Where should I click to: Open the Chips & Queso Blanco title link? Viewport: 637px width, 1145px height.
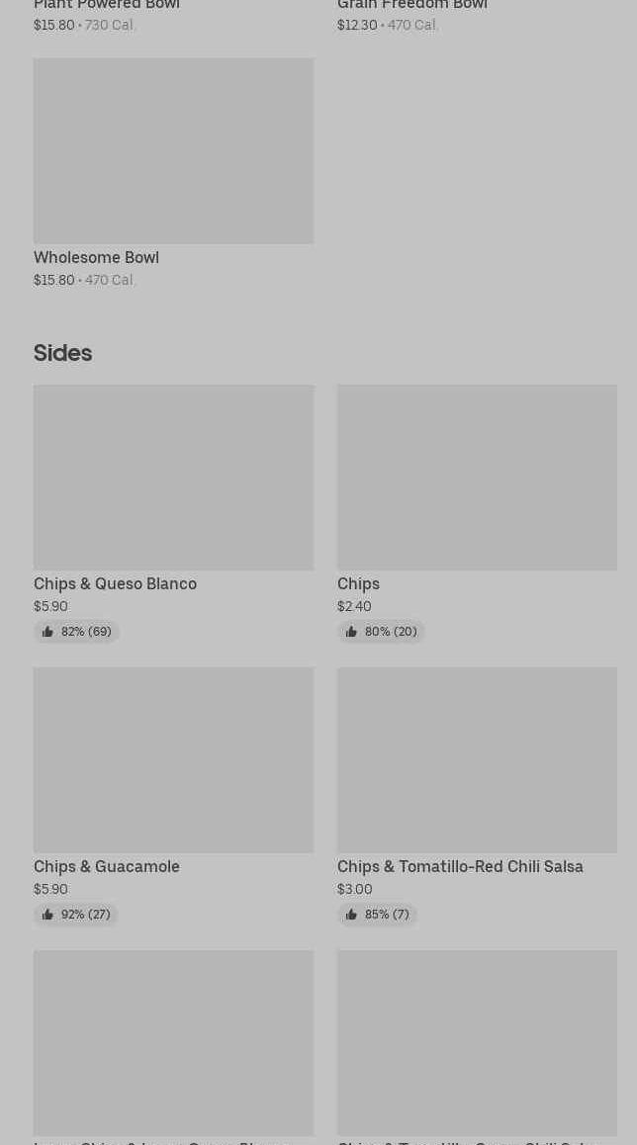(x=115, y=583)
